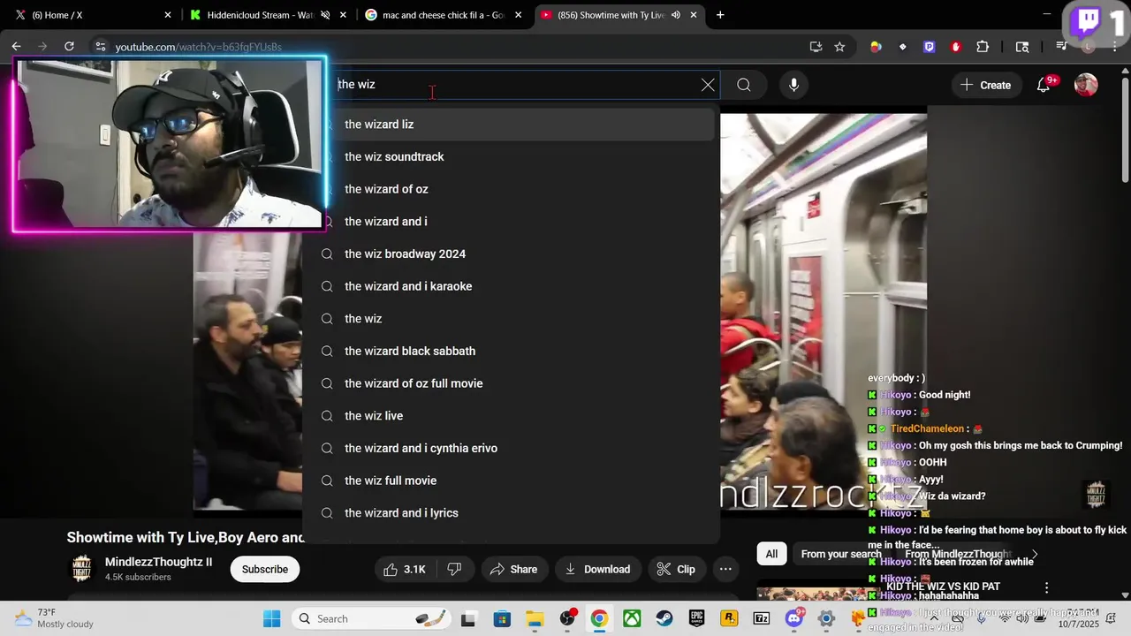Viewport: 1131px width, 636px height.
Task: Dislike the video with thumbs down
Action: 454,569
